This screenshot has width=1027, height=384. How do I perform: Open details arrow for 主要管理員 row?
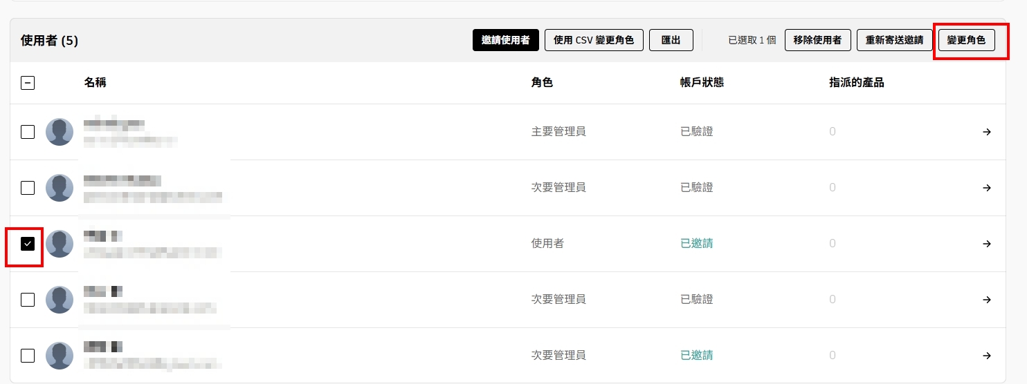pyautogui.click(x=987, y=132)
